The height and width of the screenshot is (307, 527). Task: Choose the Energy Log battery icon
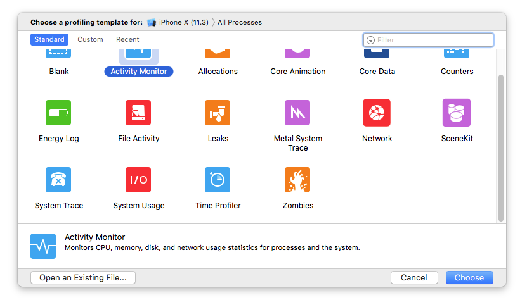[58, 113]
